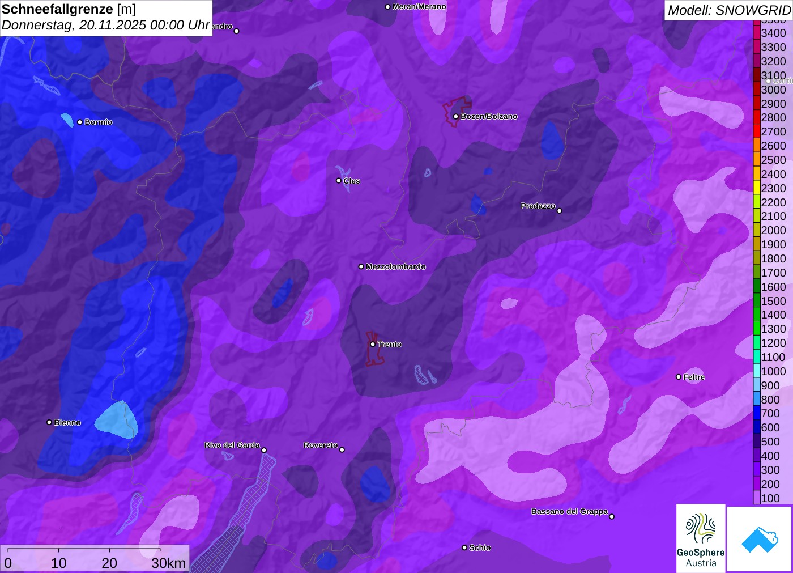Click the Modell: SNOWGRID label

(729, 10)
